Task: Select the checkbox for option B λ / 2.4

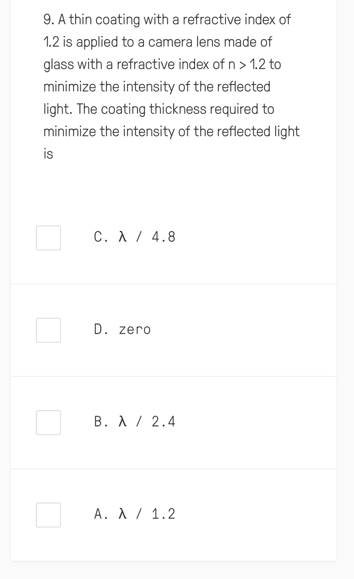Action: pyautogui.click(x=48, y=422)
